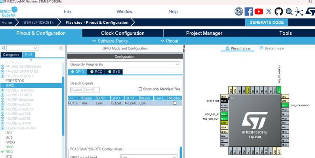This screenshot has width=315, height=158.
Task: Open the RCC configuration tab
Action: click(x=96, y=71)
